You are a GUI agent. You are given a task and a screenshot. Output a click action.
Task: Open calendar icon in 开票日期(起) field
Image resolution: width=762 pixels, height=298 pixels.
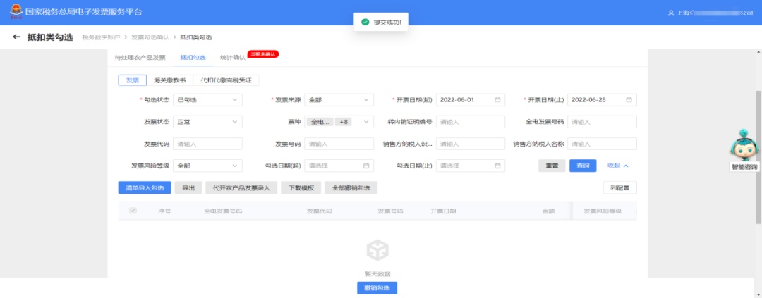click(x=497, y=100)
